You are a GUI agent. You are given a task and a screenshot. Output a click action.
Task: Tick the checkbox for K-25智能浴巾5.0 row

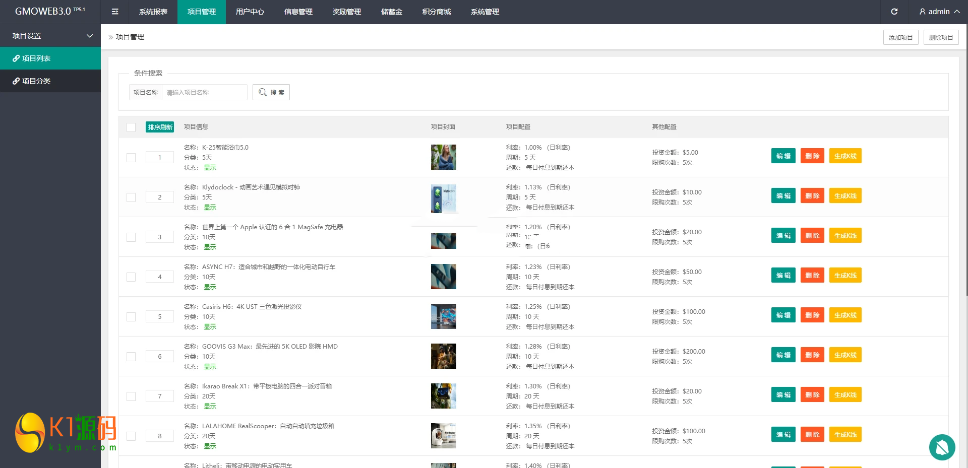[131, 158]
